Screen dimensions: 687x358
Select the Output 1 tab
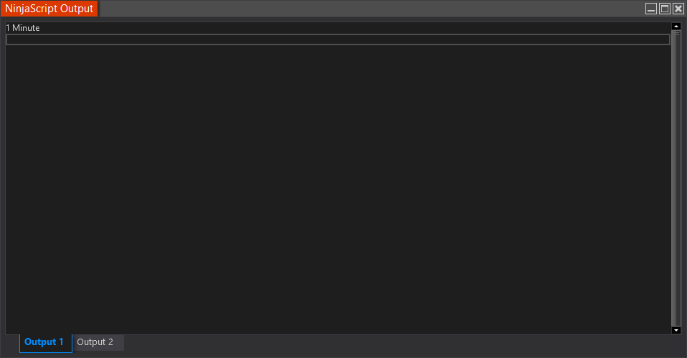tap(46, 342)
